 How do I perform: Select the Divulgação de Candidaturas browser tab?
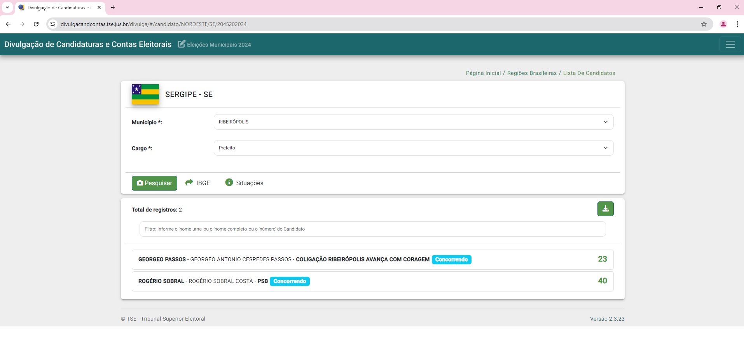60,7
